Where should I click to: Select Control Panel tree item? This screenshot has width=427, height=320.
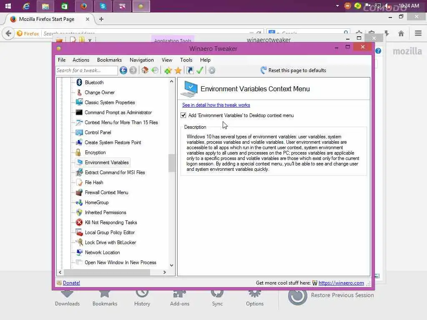[x=98, y=132]
